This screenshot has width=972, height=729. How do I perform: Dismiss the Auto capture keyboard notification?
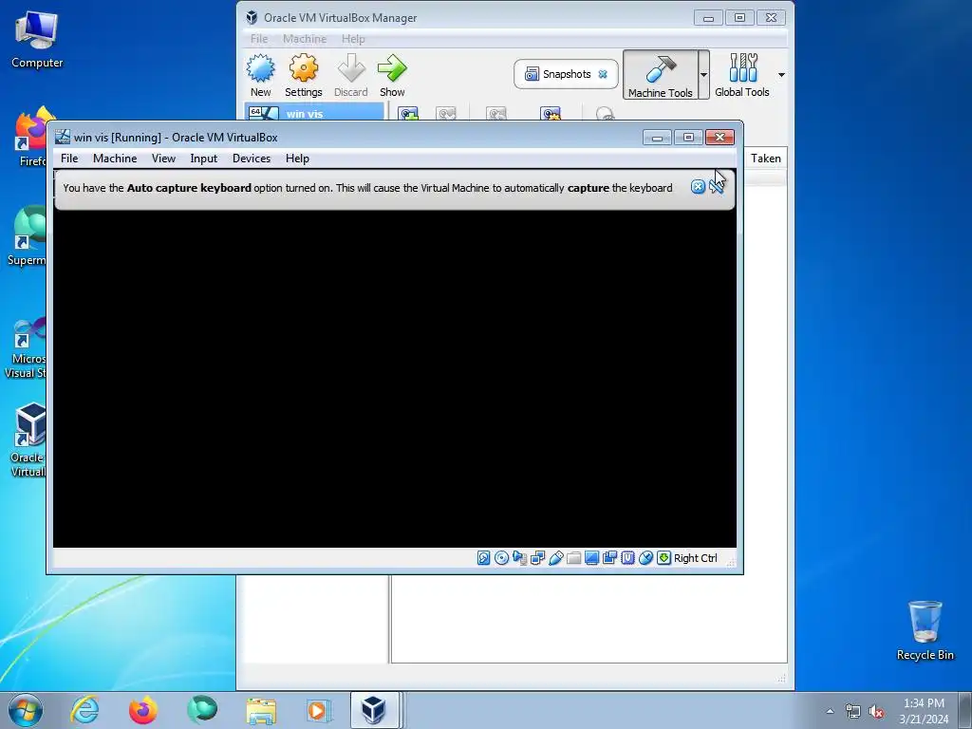click(698, 187)
